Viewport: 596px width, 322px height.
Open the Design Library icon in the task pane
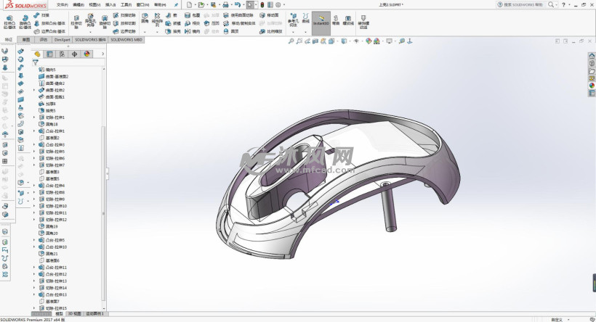592,64
